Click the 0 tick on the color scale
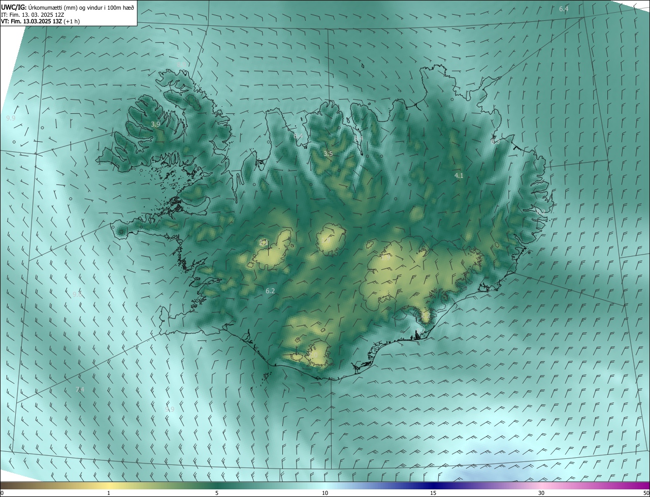 click(x=2, y=493)
